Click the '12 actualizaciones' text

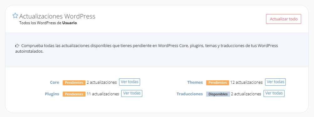pyautogui.click(x=246, y=82)
